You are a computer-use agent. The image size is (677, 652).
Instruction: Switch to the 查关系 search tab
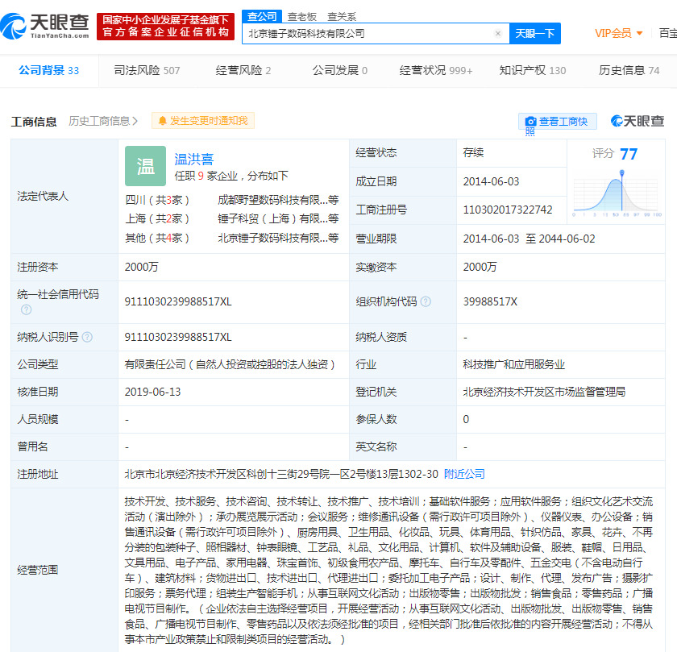pyautogui.click(x=342, y=16)
